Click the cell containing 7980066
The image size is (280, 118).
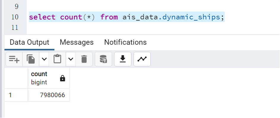(x=48, y=95)
